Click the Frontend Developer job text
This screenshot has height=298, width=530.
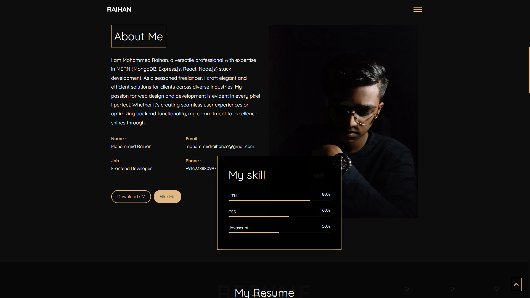pos(131,169)
